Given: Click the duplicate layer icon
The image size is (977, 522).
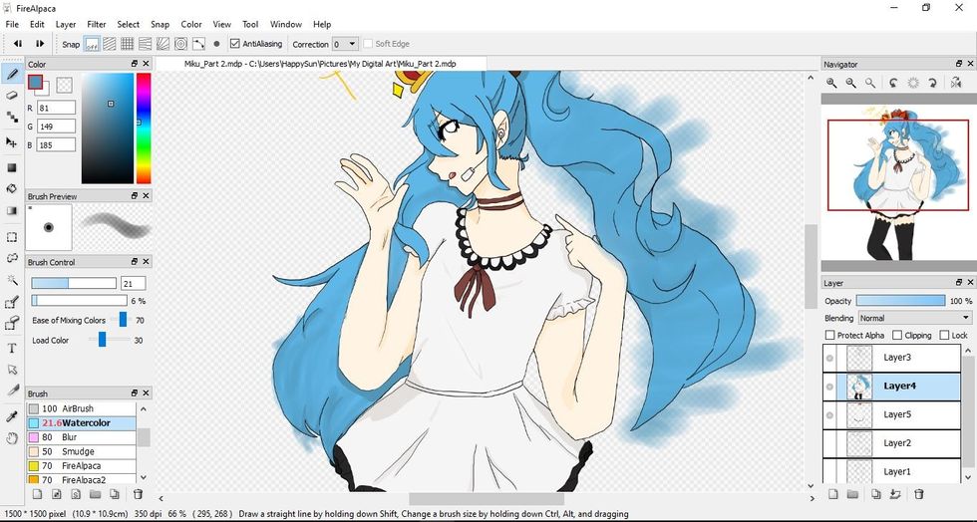Looking at the screenshot, I should click(876, 494).
